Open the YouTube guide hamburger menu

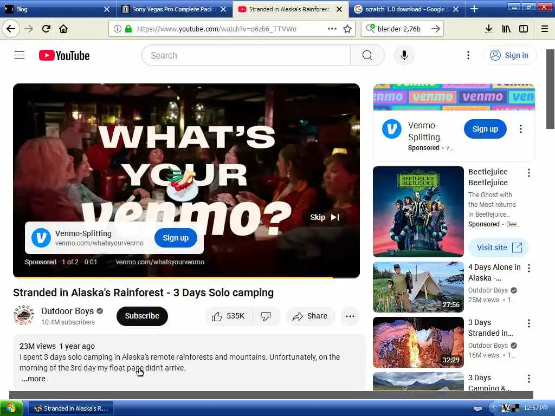20,55
